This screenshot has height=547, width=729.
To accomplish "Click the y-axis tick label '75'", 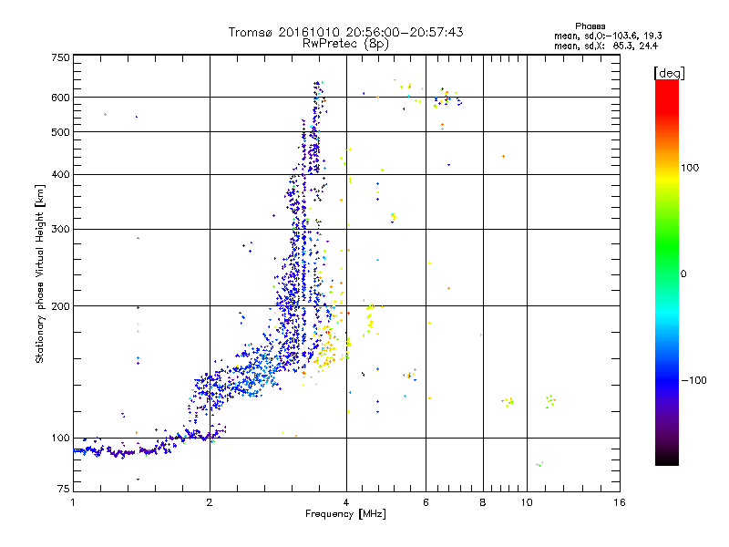I will (x=64, y=489).
